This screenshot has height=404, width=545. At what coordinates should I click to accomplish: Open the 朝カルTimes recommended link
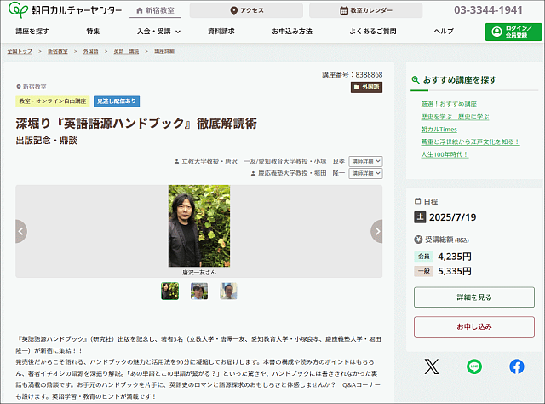click(x=439, y=129)
